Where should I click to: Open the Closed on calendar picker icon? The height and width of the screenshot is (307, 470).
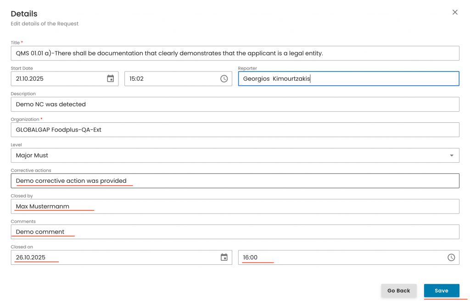[224, 258]
